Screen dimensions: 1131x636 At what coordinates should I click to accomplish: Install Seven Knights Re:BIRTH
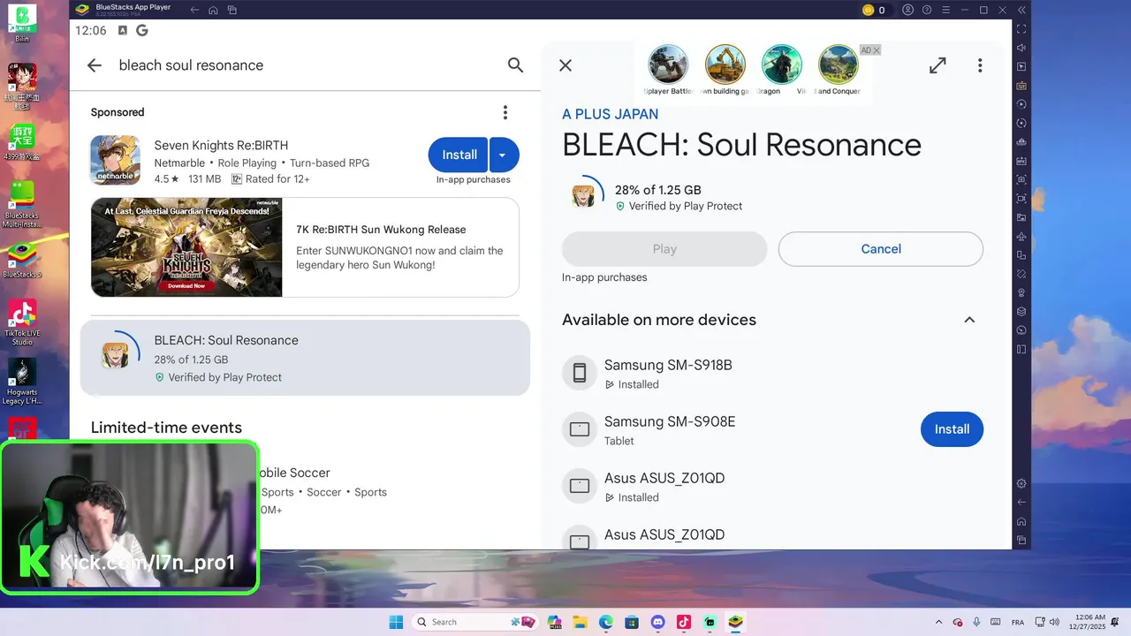pos(459,155)
